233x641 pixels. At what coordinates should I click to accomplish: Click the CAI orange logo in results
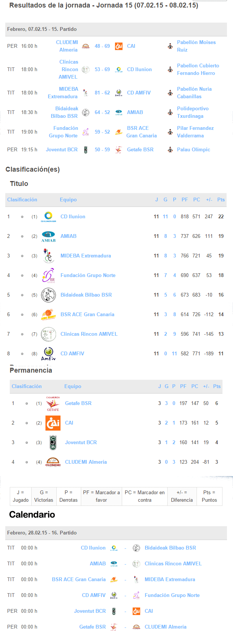119,46
